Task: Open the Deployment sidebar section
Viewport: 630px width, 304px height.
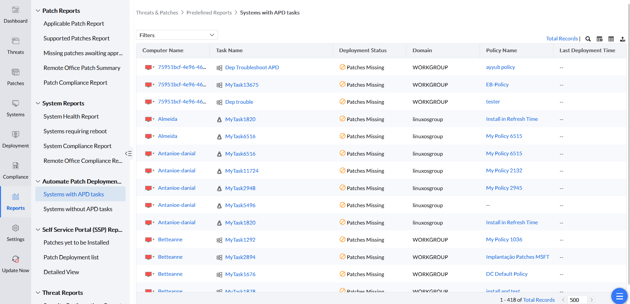Action: (15, 140)
